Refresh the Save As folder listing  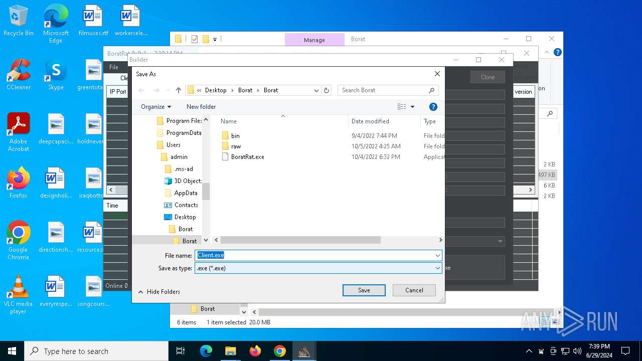[x=327, y=90]
